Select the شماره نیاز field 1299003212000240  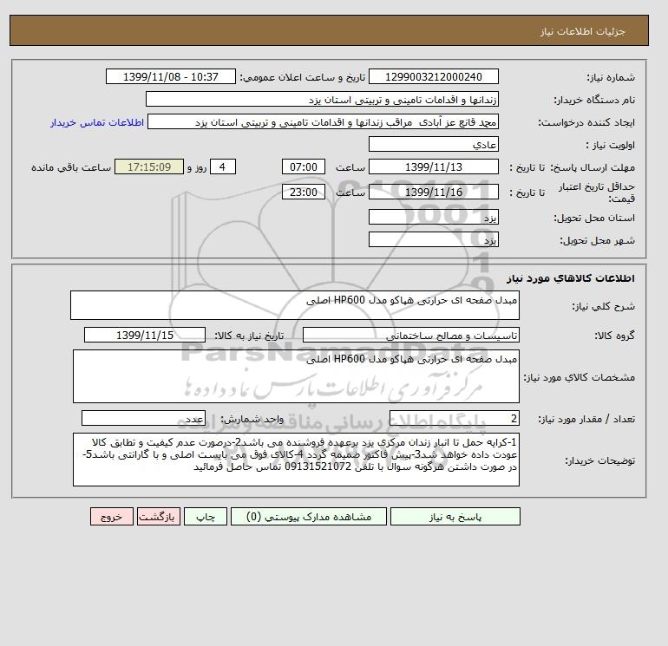(x=433, y=76)
